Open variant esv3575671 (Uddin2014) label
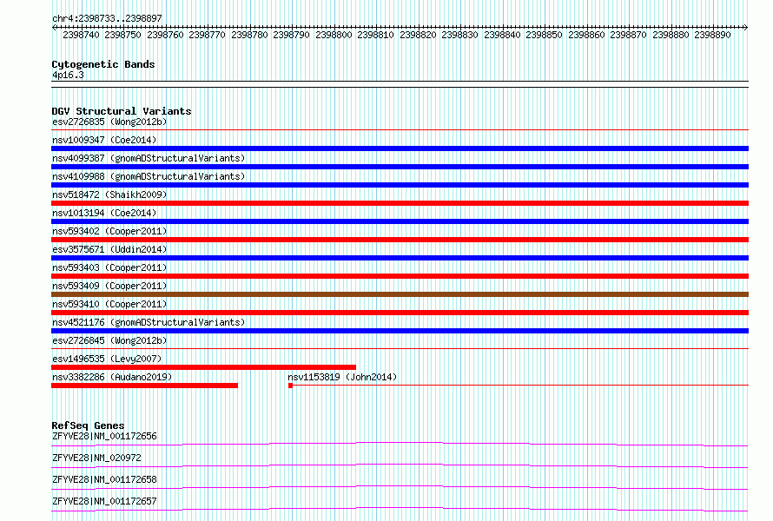 [109, 249]
